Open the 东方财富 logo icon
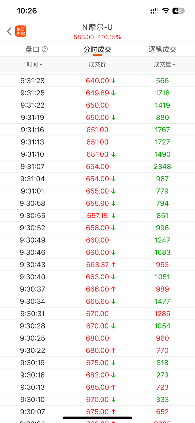This screenshot has width=195, height=423. point(21,31)
